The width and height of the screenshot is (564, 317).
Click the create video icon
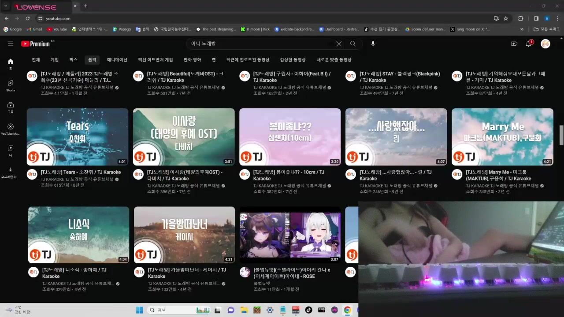(x=514, y=44)
